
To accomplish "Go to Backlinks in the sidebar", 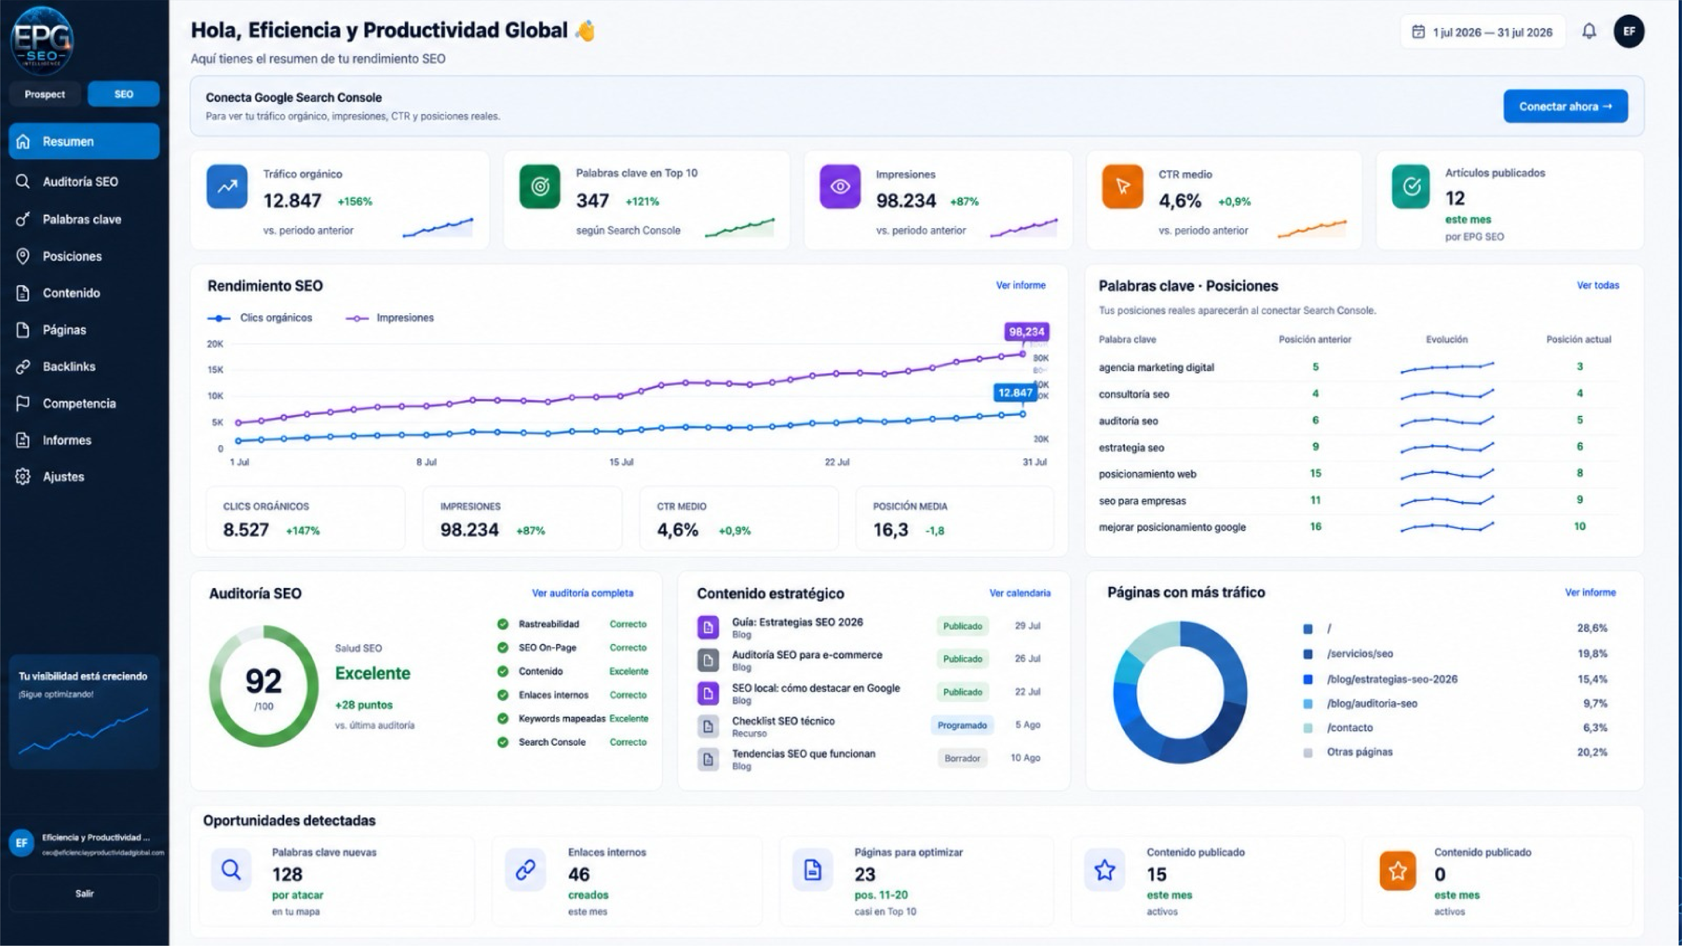I will (x=84, y=367).
